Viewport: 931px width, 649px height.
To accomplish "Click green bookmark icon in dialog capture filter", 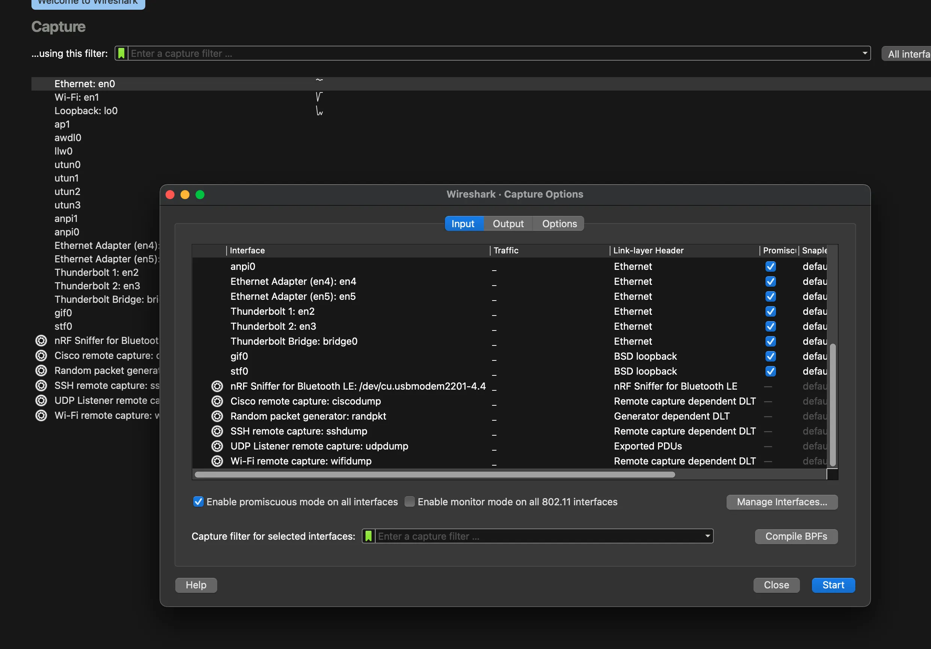I will pos(368,536).
